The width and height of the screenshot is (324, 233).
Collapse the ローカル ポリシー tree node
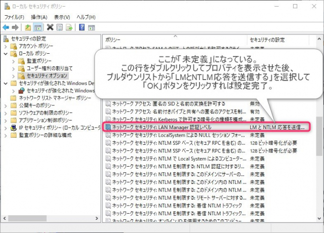point(6,54)
